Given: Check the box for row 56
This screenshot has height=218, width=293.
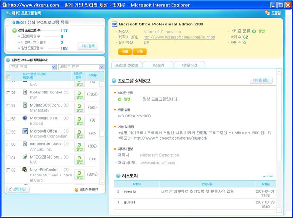Looking at the screenshot, I should [9, 92].
